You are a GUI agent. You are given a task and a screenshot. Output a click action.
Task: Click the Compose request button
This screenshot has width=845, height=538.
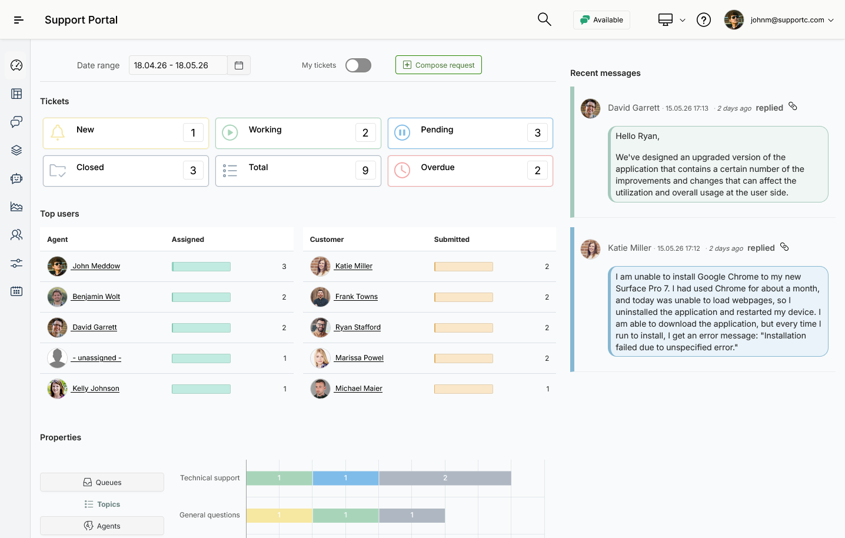[x=438, y=65]
